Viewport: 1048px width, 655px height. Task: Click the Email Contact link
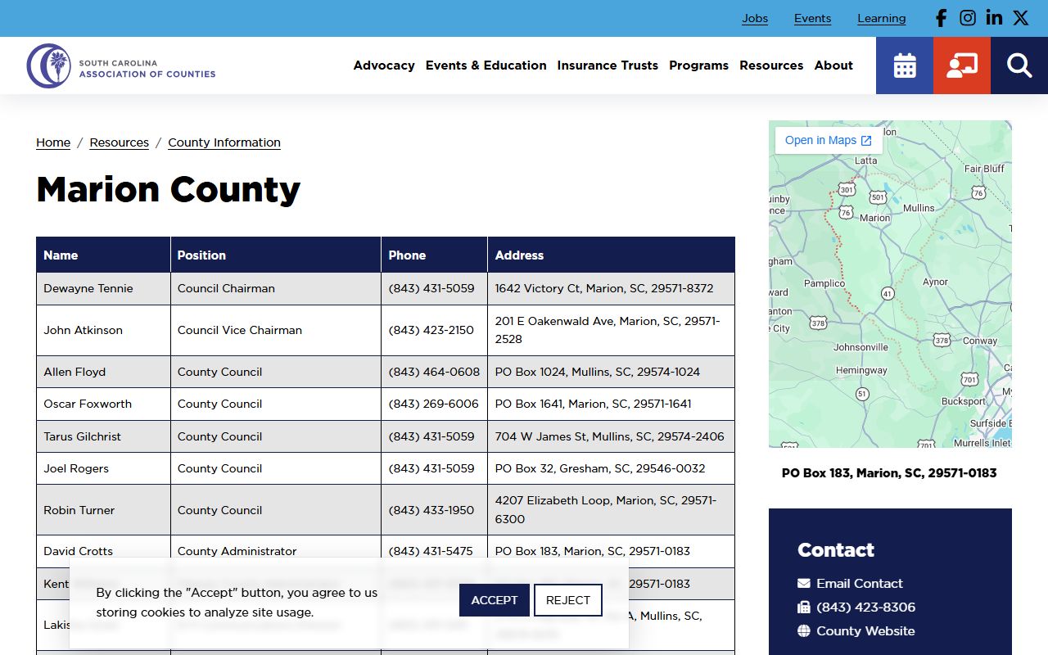[859, 584]
